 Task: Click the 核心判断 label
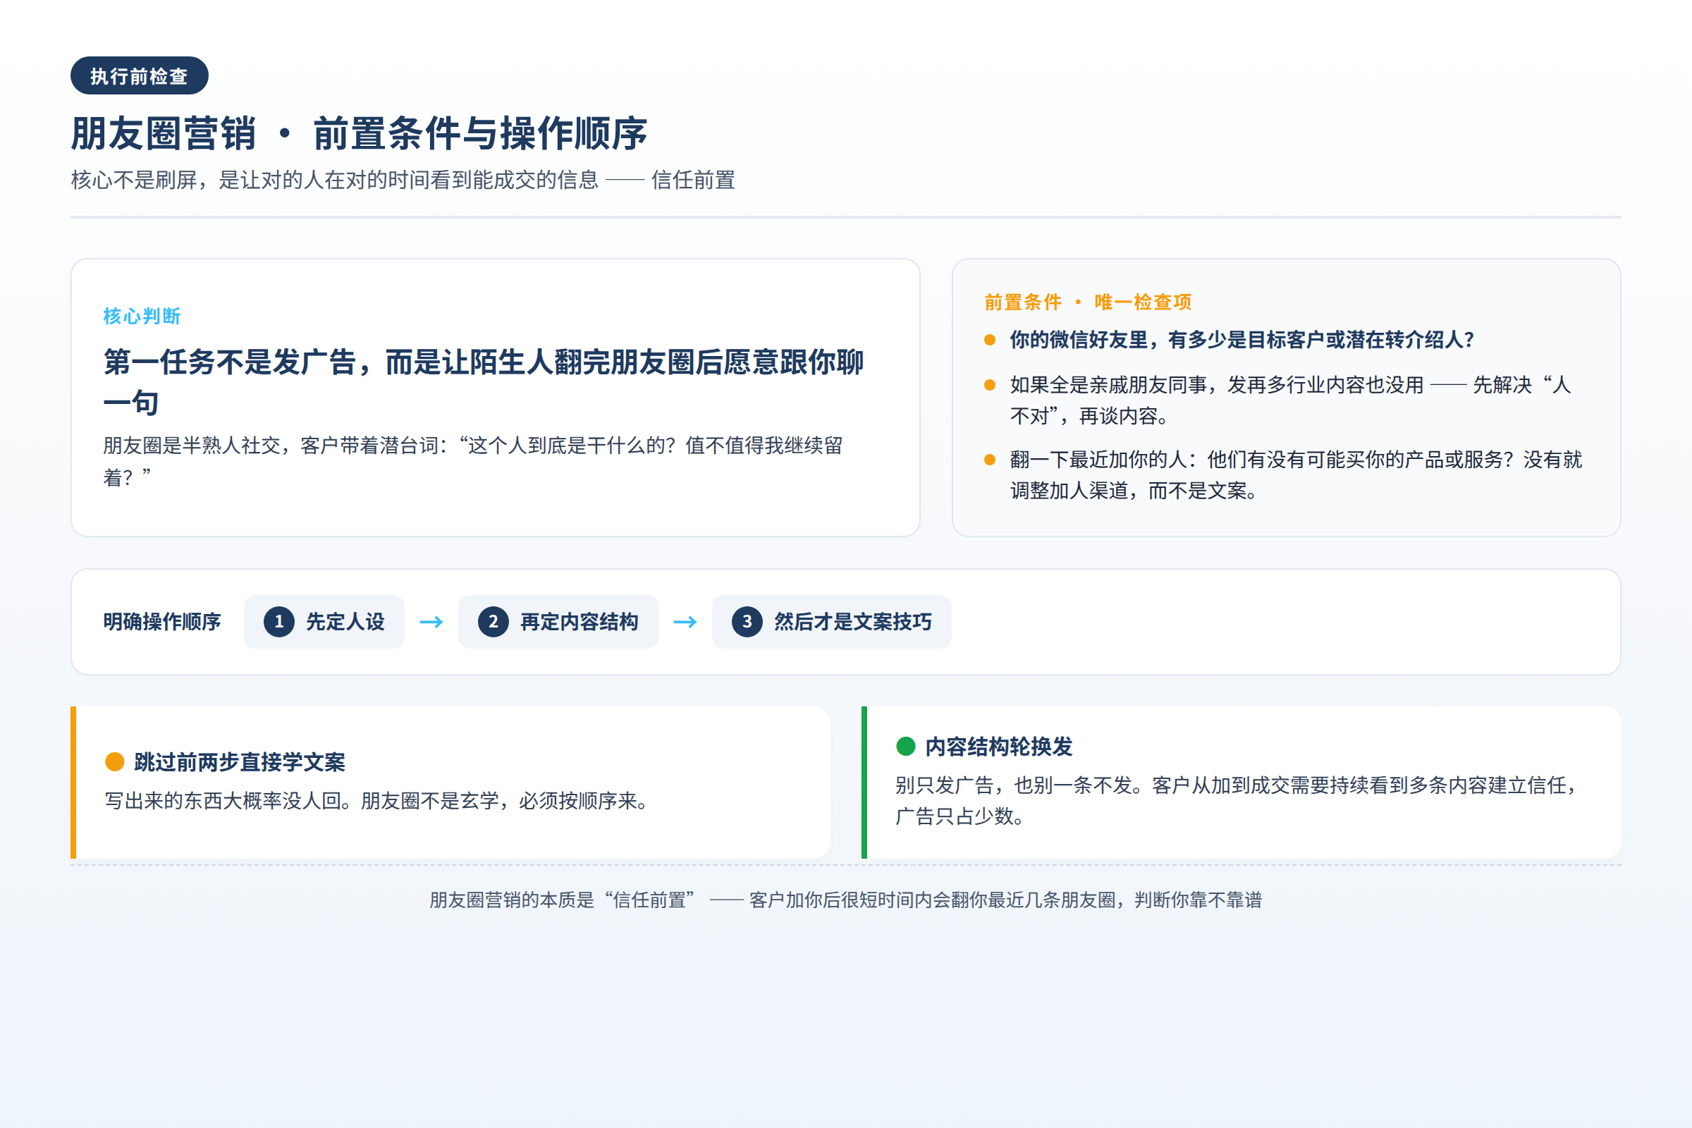coord(142,316)
